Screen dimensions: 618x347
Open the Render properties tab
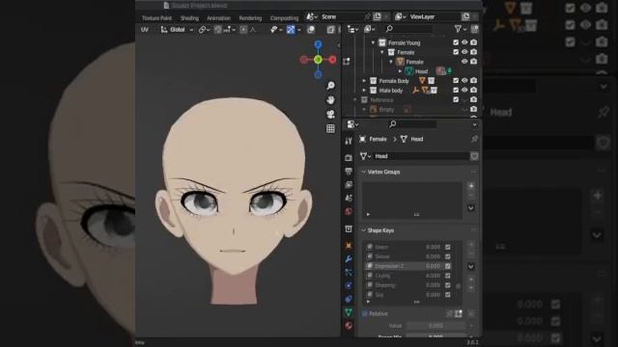(349, 158)
